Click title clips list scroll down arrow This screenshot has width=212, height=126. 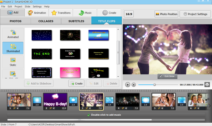click(118, 77)
